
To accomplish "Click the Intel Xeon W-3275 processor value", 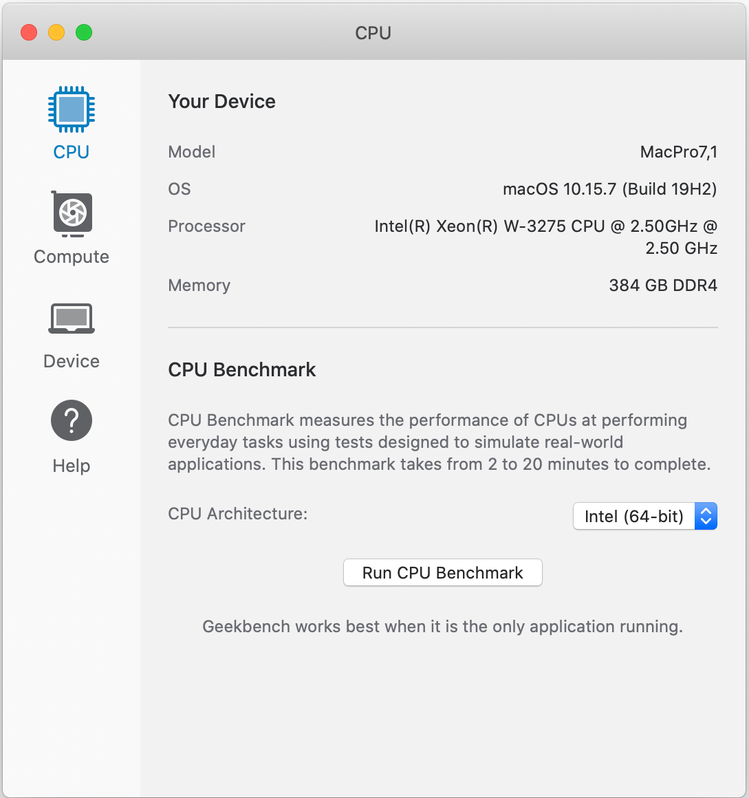I will click(x=546, y=237).
